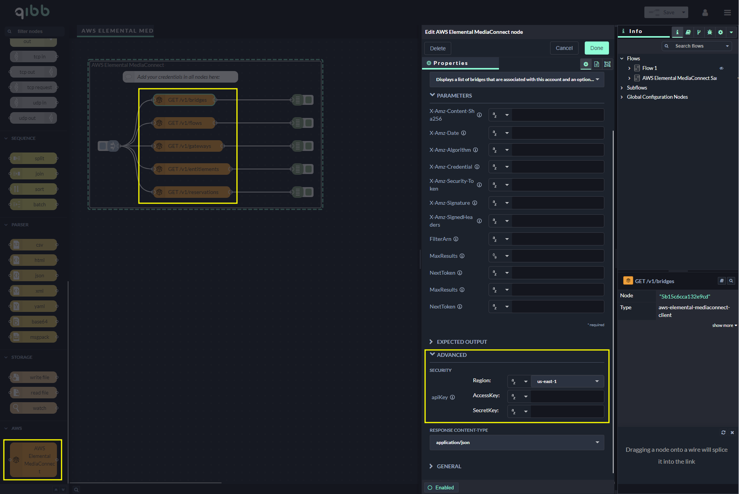Click the node appearance icon in Properties
739x494 pixels.
click(607, 64)
